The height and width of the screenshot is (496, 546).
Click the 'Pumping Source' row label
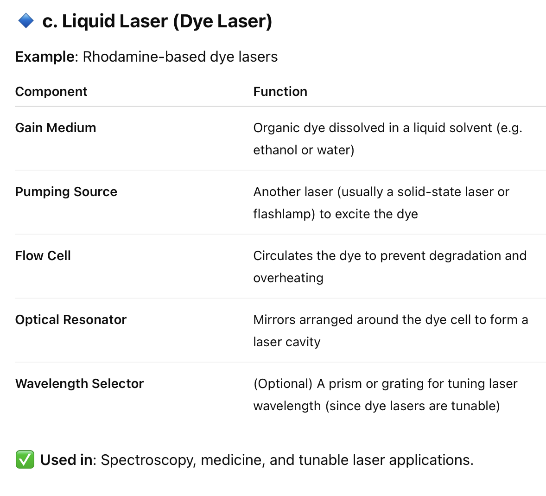[x=66, y=192]
